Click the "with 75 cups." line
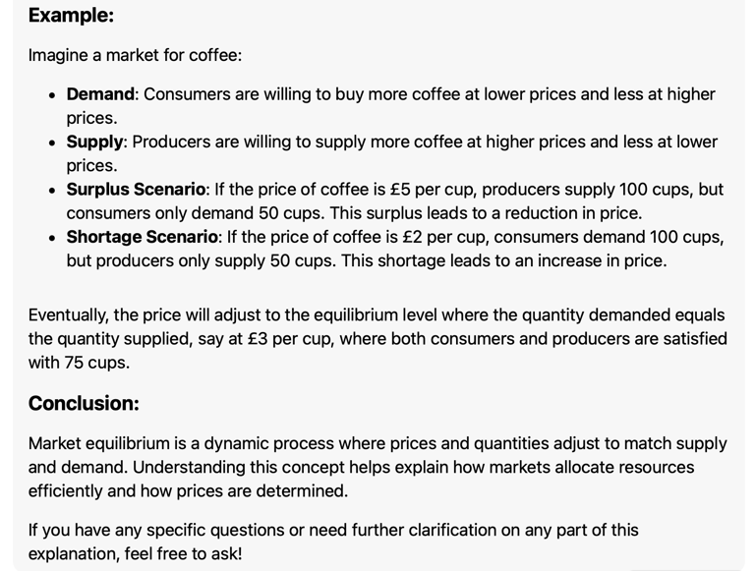This screenshot has width=755, height=571. point(79,363)
